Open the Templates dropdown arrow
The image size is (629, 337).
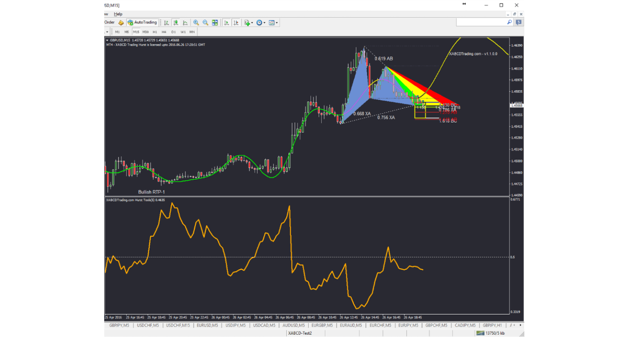point(276,22)
